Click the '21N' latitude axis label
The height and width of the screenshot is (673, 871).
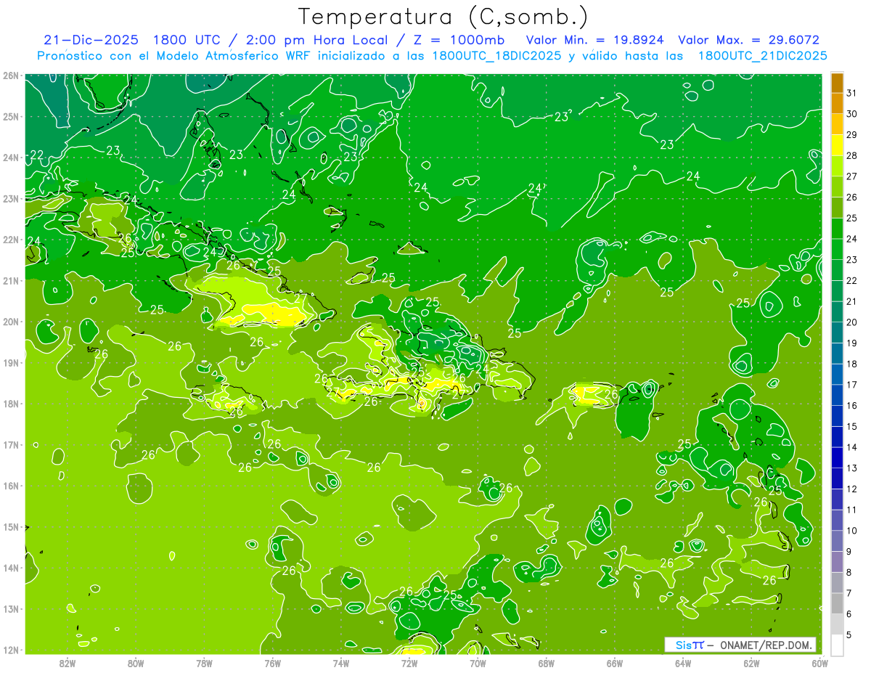pos(11,280)
